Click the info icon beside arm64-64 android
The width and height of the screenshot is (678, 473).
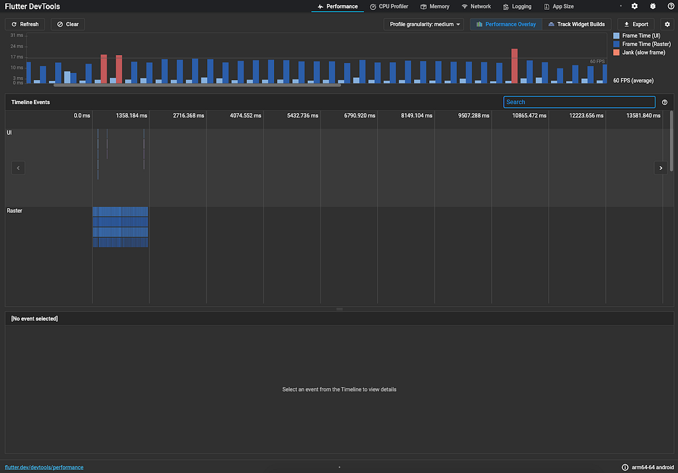(x=625, y=467)
